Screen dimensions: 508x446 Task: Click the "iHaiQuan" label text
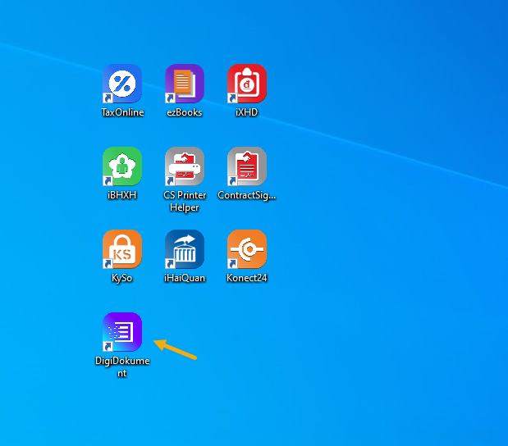click(185, 278)
